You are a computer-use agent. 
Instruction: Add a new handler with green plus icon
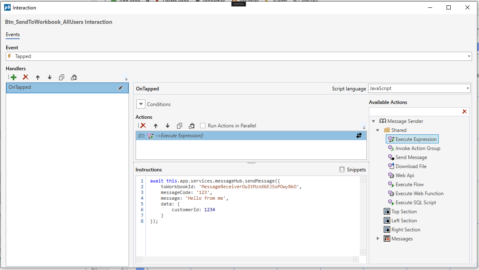point(14,77)
